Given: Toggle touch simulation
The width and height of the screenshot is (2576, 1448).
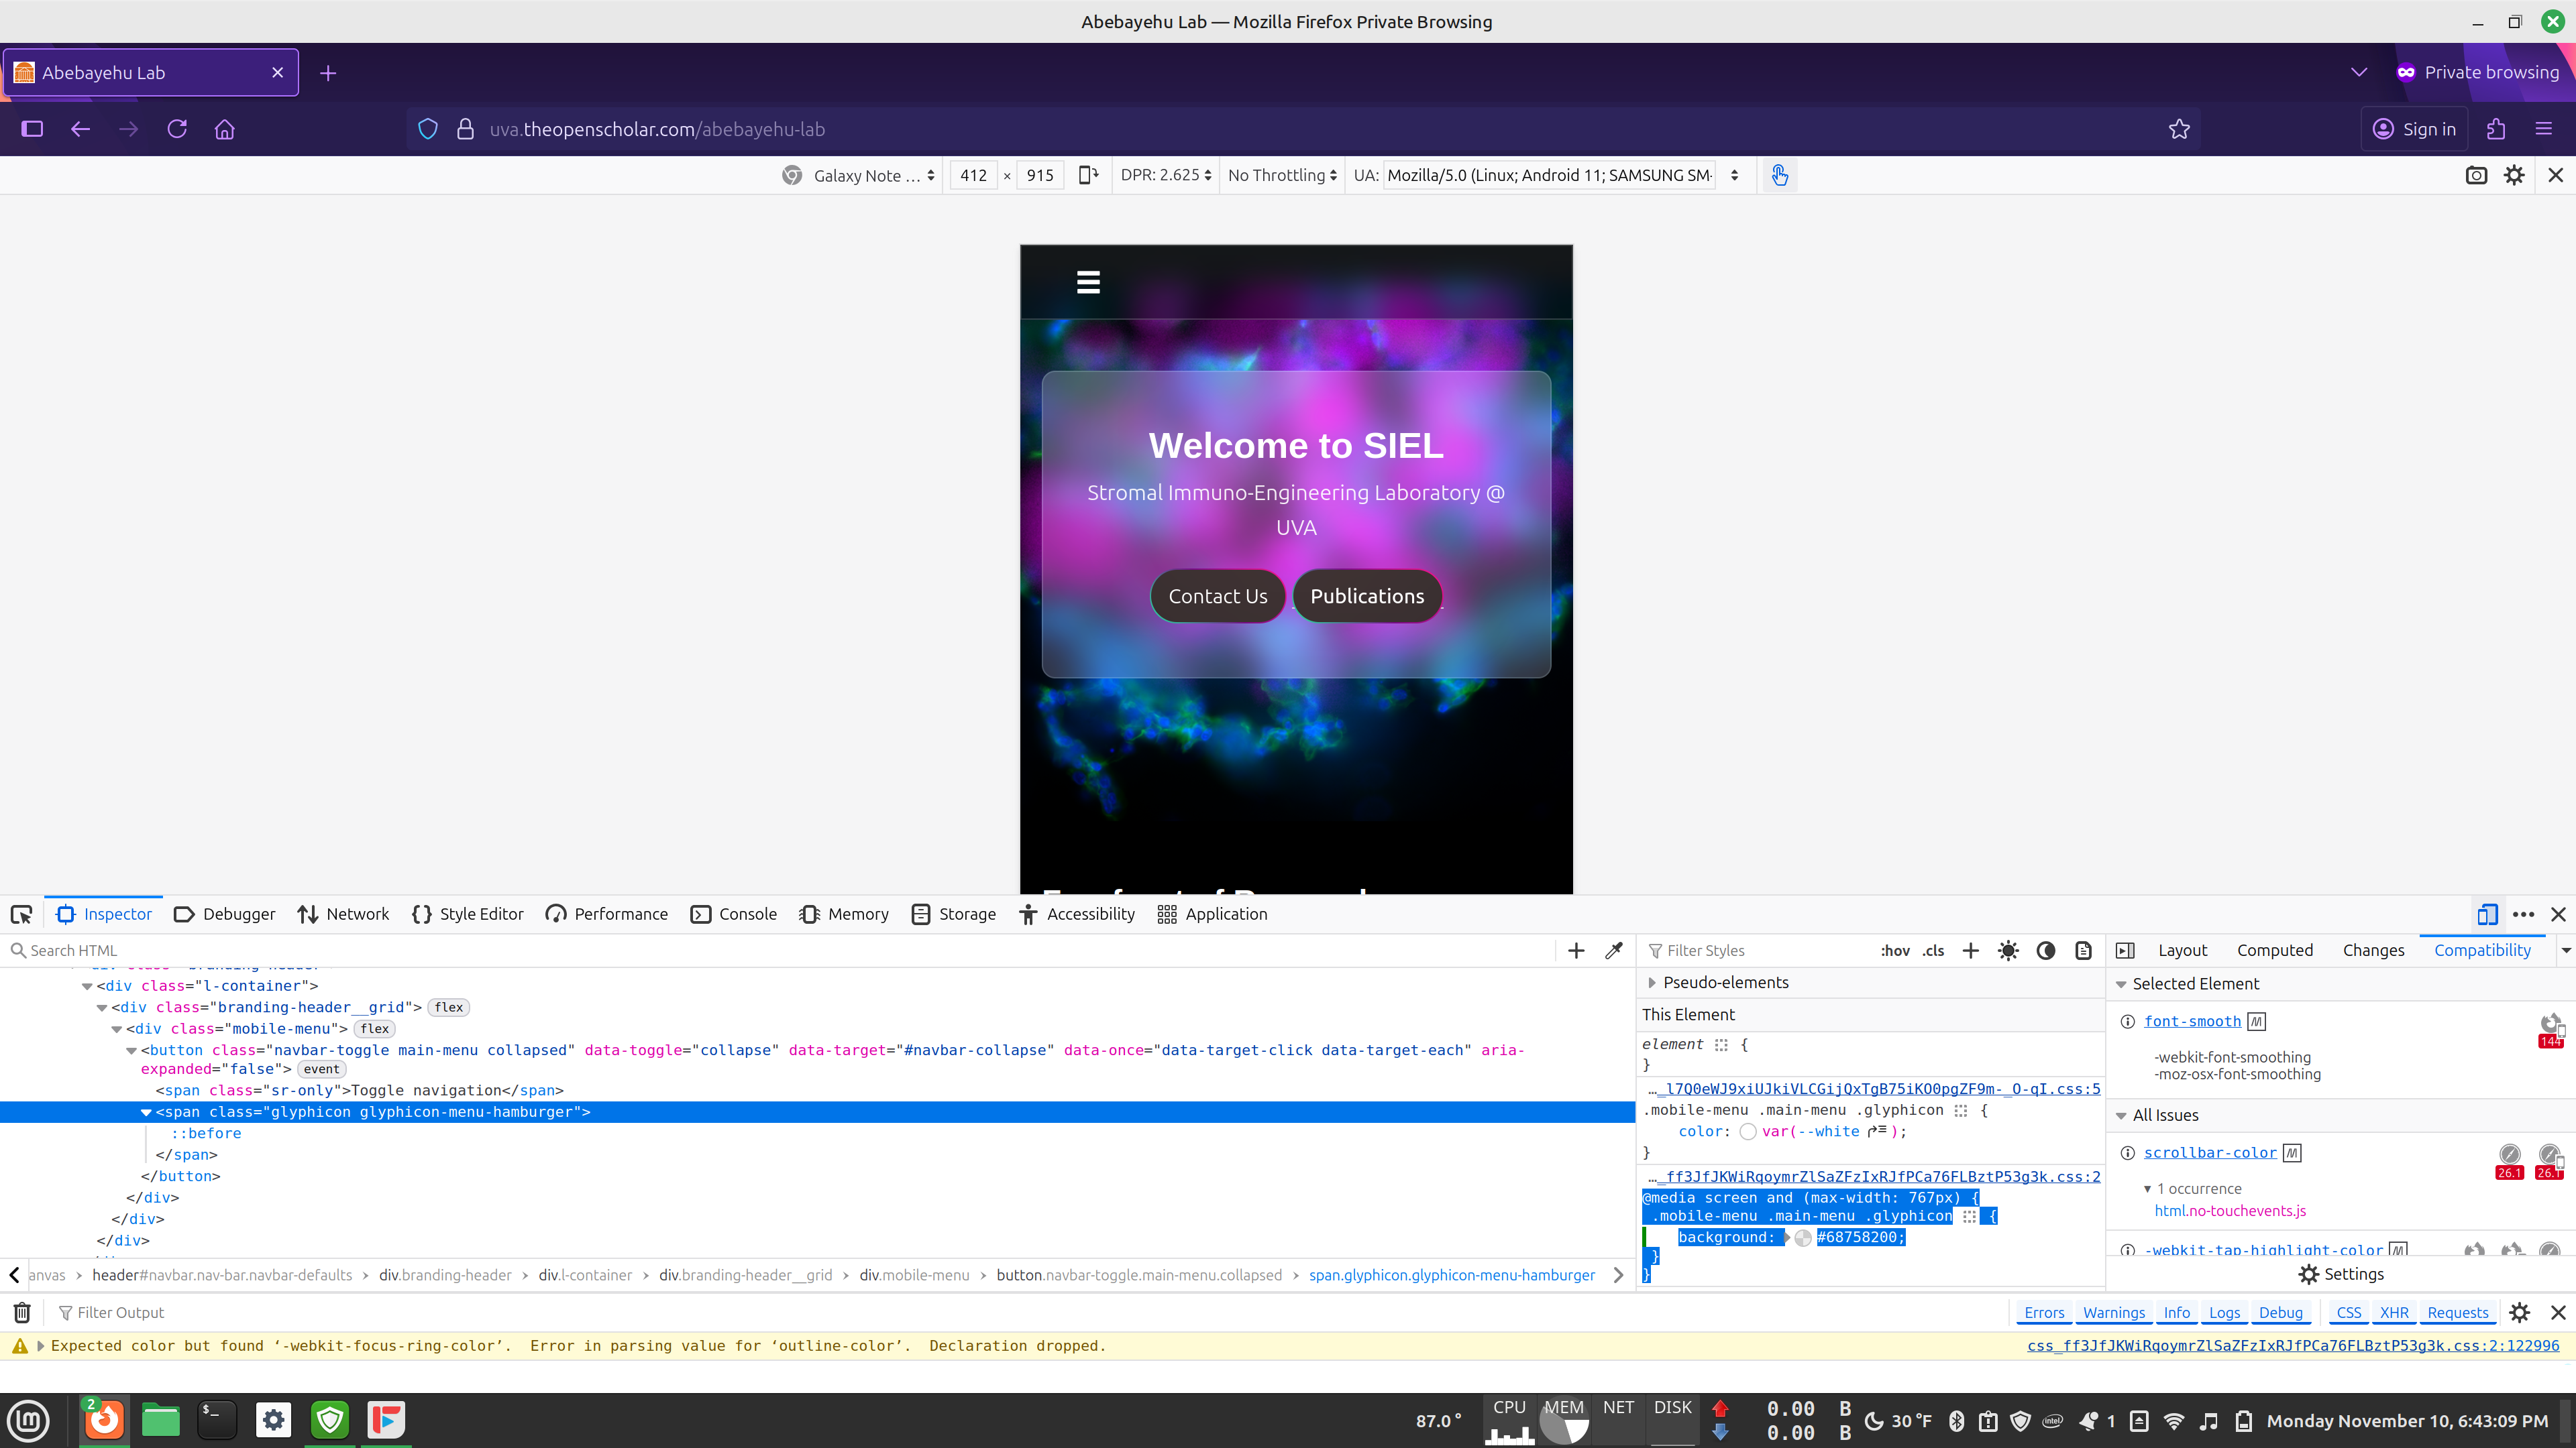Looking at the screenshot, I should pyautogui.click(x=1779, y=176).
